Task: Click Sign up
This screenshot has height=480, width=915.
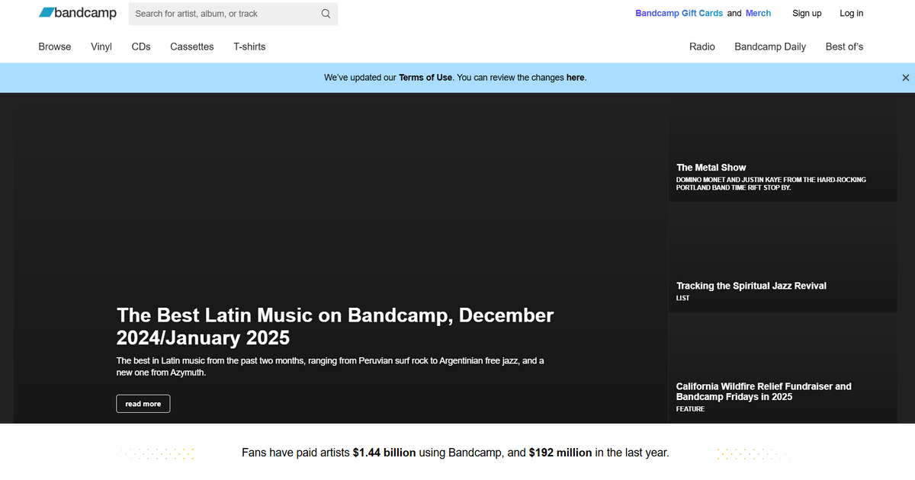Action: point(807,13)
